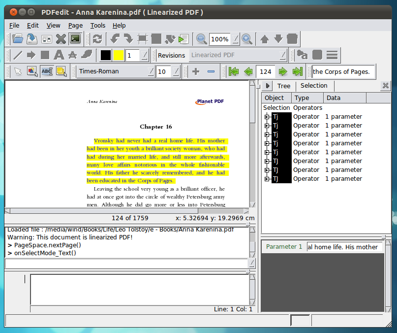The image size is (397, 333).
Task: Select the draw rectangle tool
Action: [45, 55]
